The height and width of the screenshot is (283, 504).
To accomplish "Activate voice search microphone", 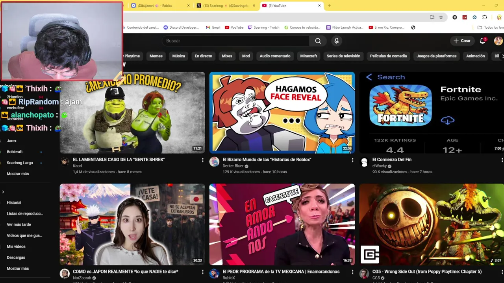I will click(x=337, y=41).
